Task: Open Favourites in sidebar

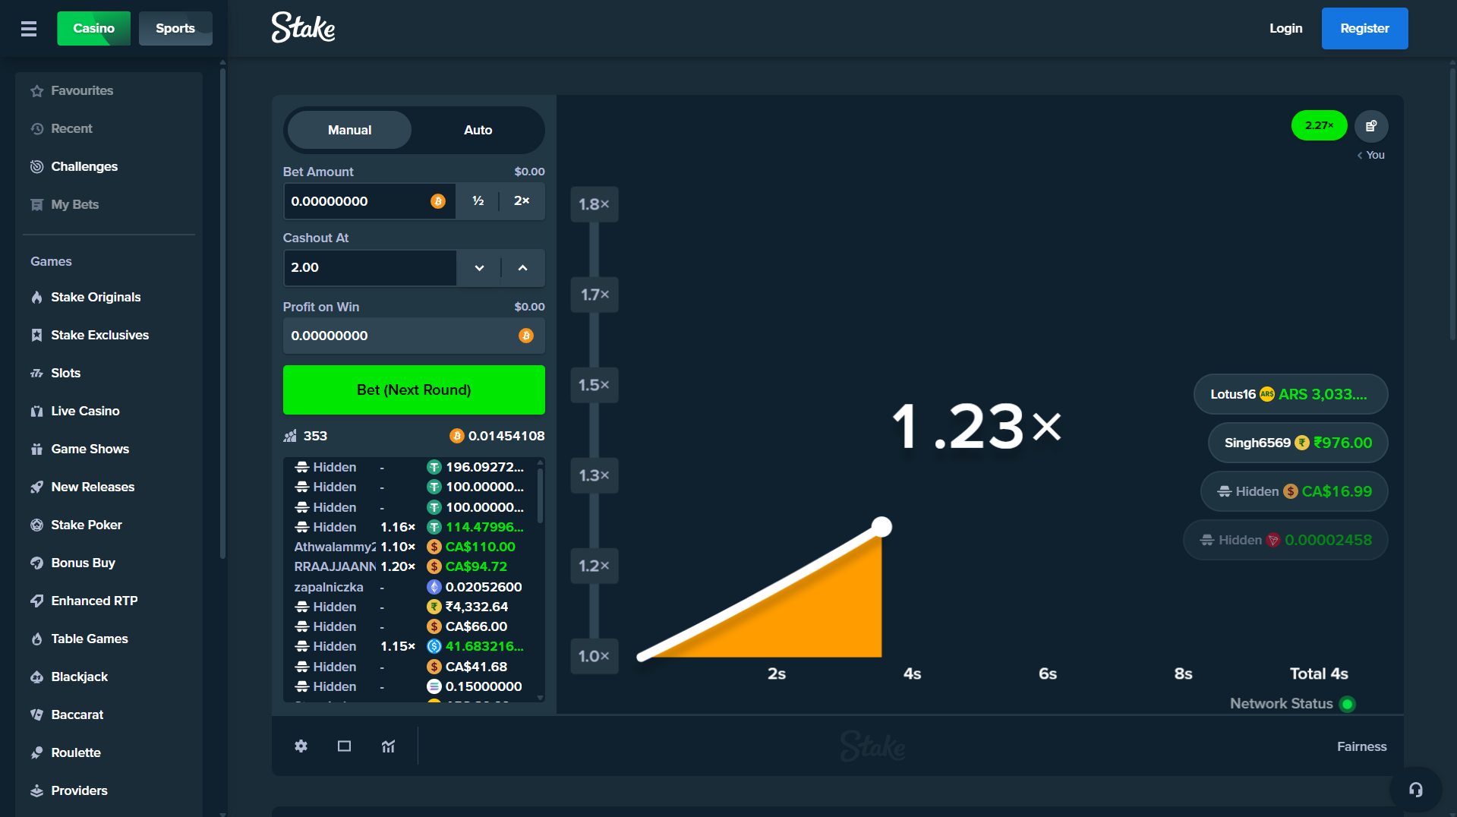Action: tap(109, 91)
